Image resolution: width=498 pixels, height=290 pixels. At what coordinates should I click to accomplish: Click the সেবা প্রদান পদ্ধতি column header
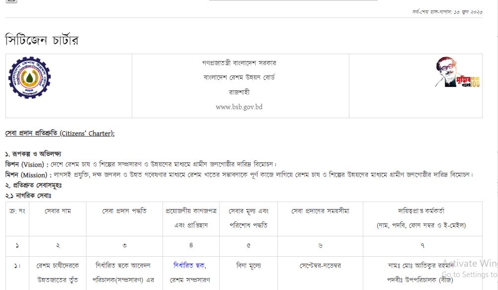(x=124, y=211)
